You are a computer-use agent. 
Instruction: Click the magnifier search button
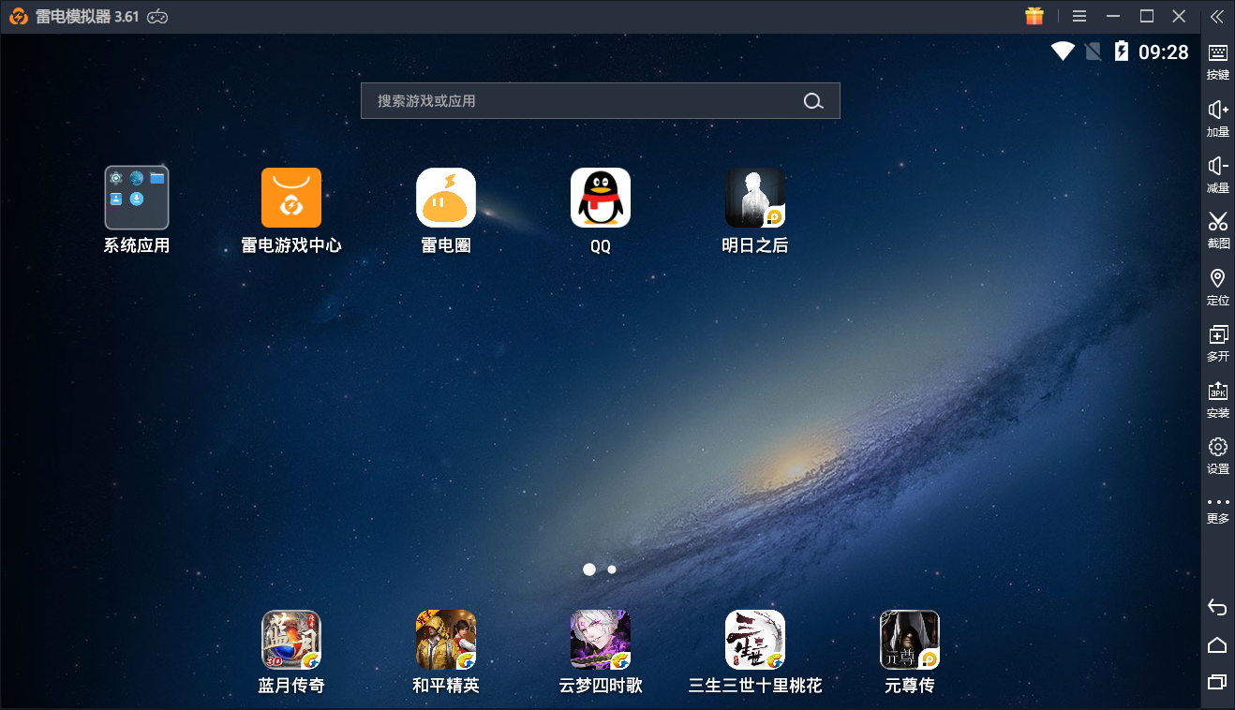pos(813,101)
